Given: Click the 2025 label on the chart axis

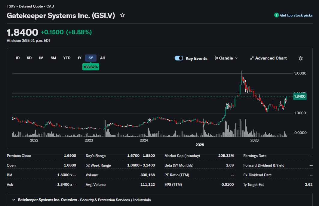Looking at the screenshot, I should (x=200, y=145).
